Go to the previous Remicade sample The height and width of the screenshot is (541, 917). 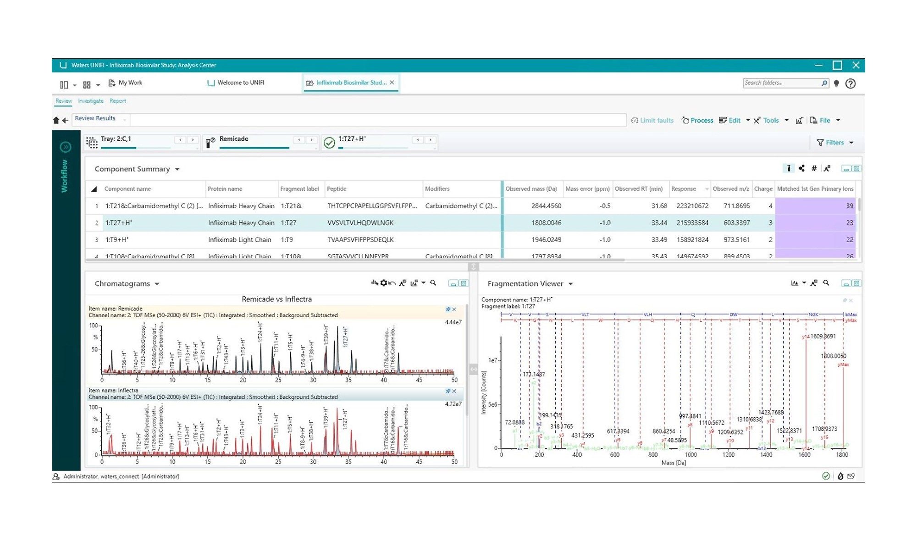click(x=299, y=140)
